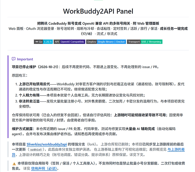Click the 增强分支 bold text

pyautogui.click(x=76, y=144)
